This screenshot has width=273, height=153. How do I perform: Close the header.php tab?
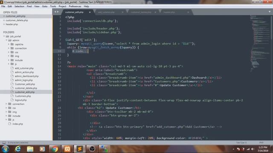click(x=188, y=12)
